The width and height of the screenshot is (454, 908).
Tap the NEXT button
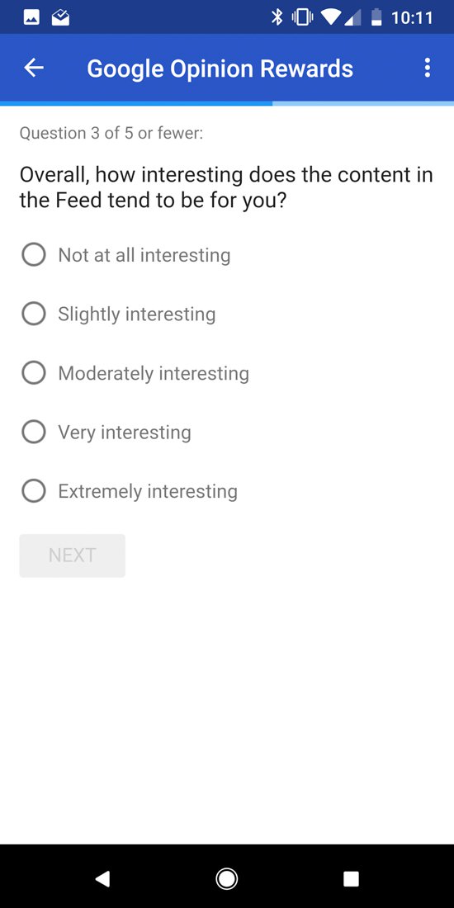tap(73, 556)
